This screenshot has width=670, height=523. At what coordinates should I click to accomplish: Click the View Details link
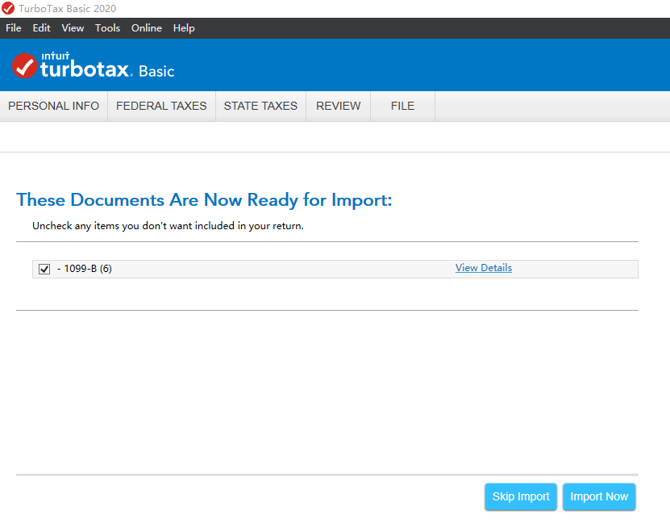point(483,268)
